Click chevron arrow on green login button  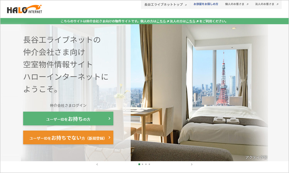point(109,118)
